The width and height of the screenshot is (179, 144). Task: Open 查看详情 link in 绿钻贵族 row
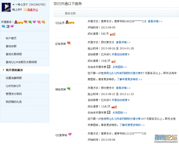click(123, 88)
